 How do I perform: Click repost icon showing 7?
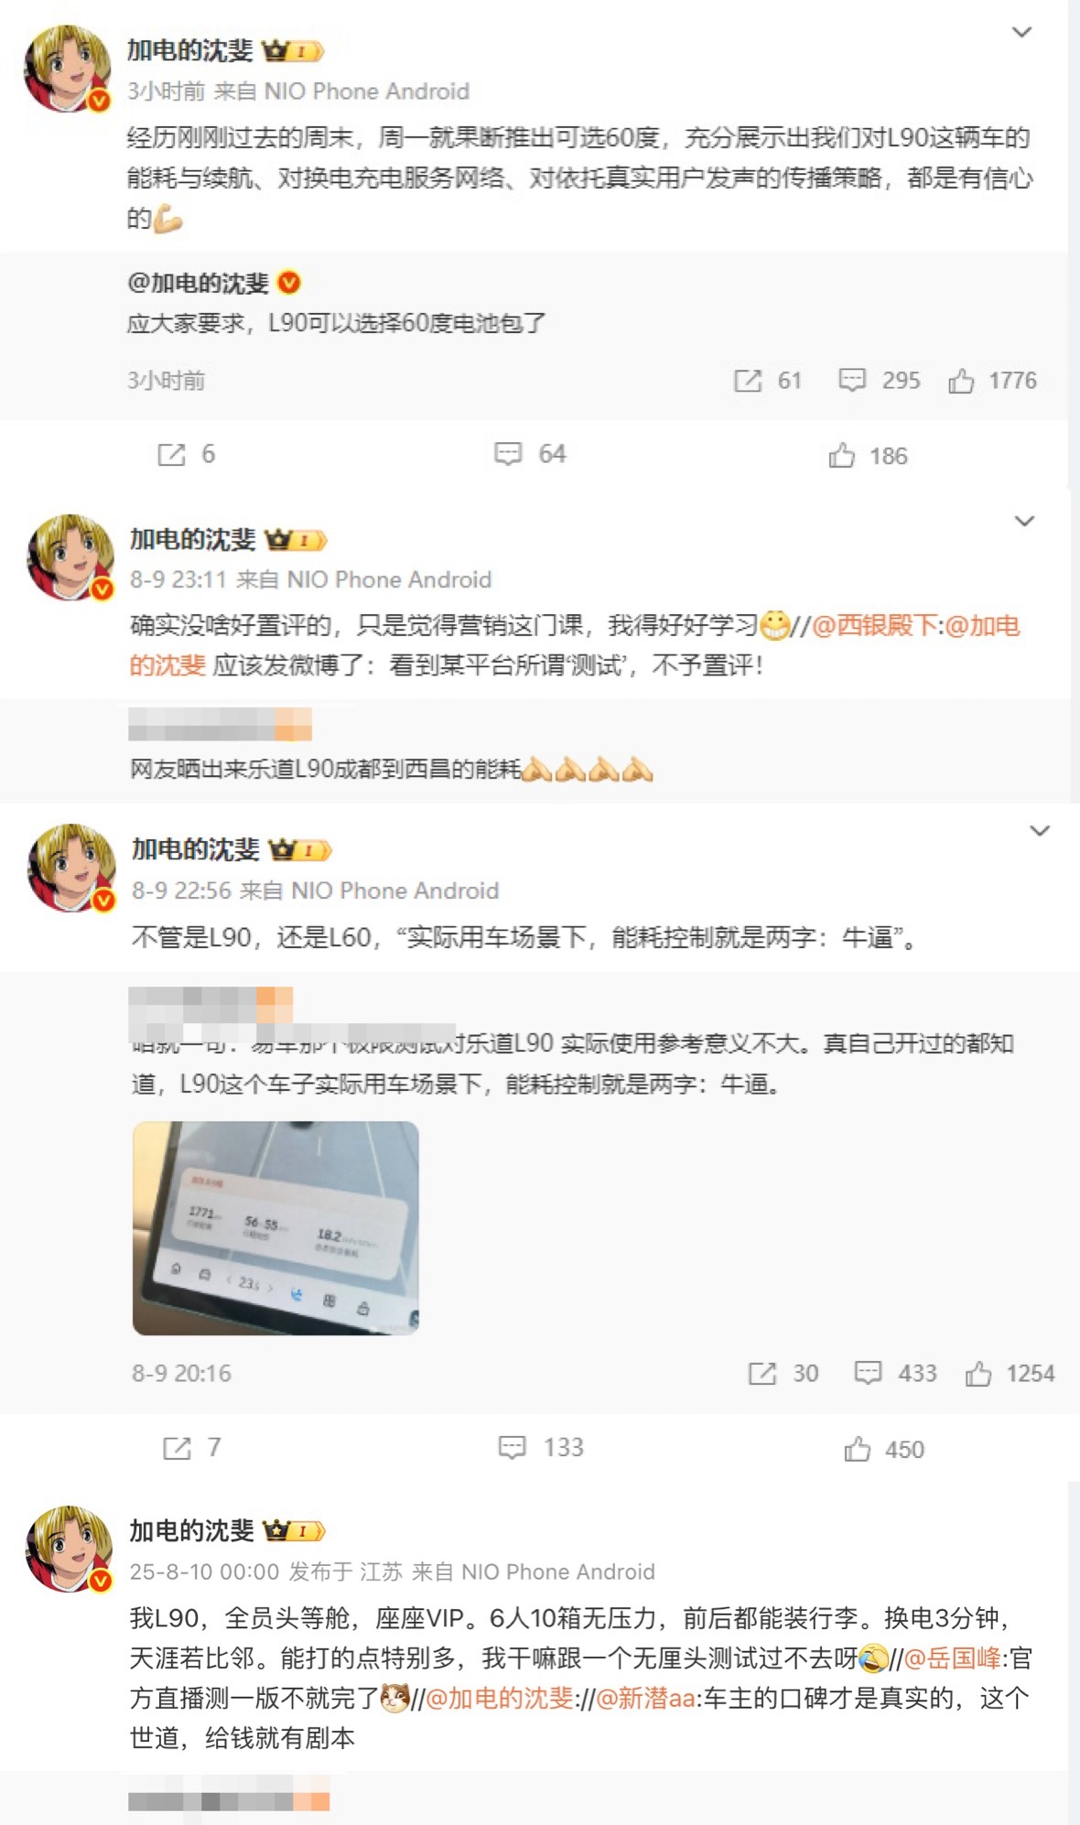(177, 1447)
